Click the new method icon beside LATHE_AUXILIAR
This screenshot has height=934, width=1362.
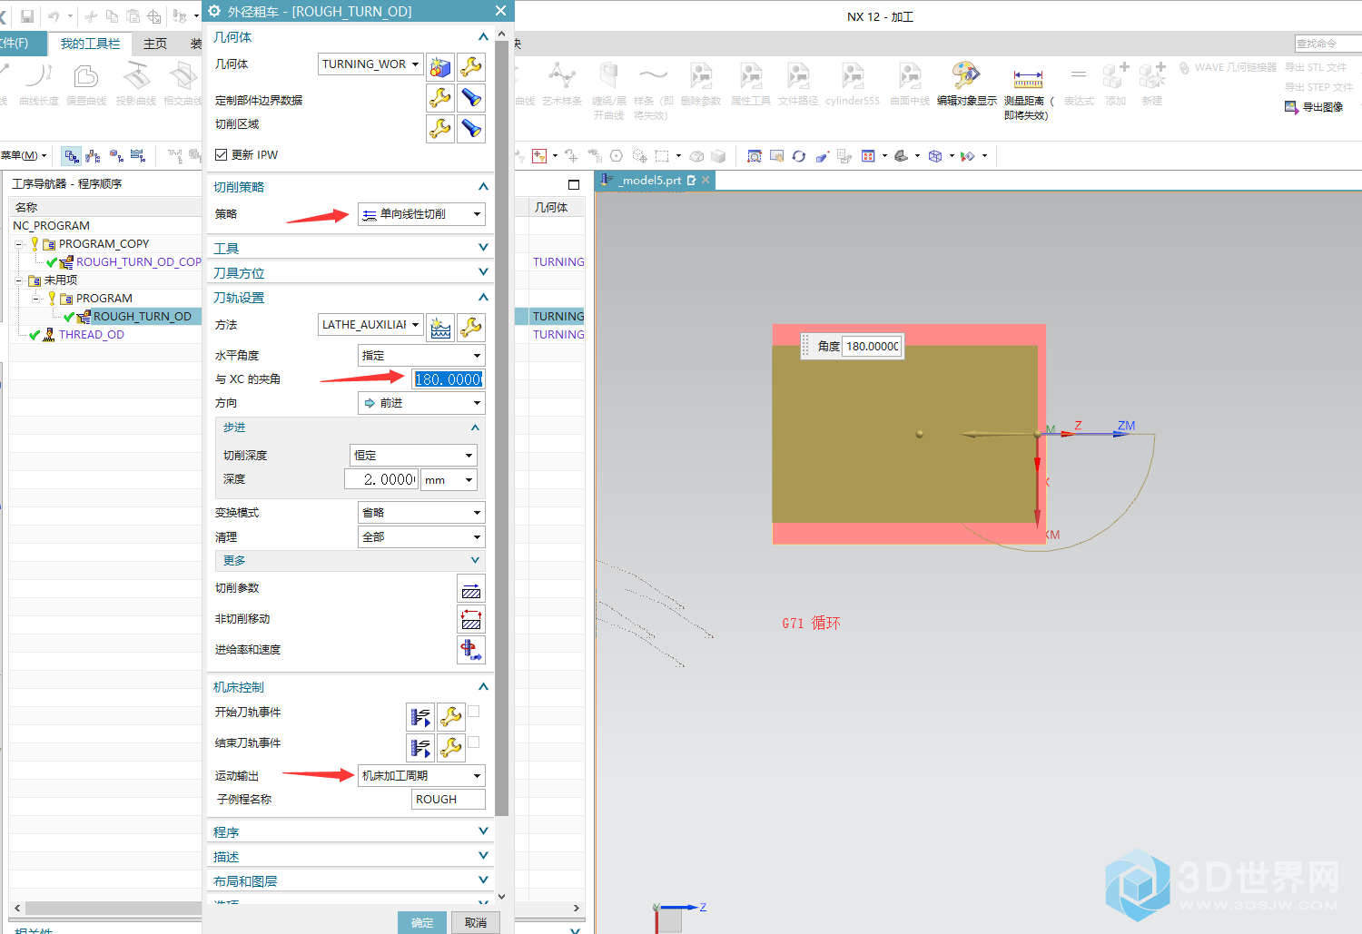click(x=440, y=327)
